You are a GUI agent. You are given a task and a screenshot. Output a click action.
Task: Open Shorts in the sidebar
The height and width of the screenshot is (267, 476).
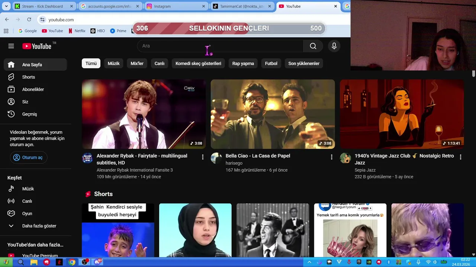click(x=35, y=77)
